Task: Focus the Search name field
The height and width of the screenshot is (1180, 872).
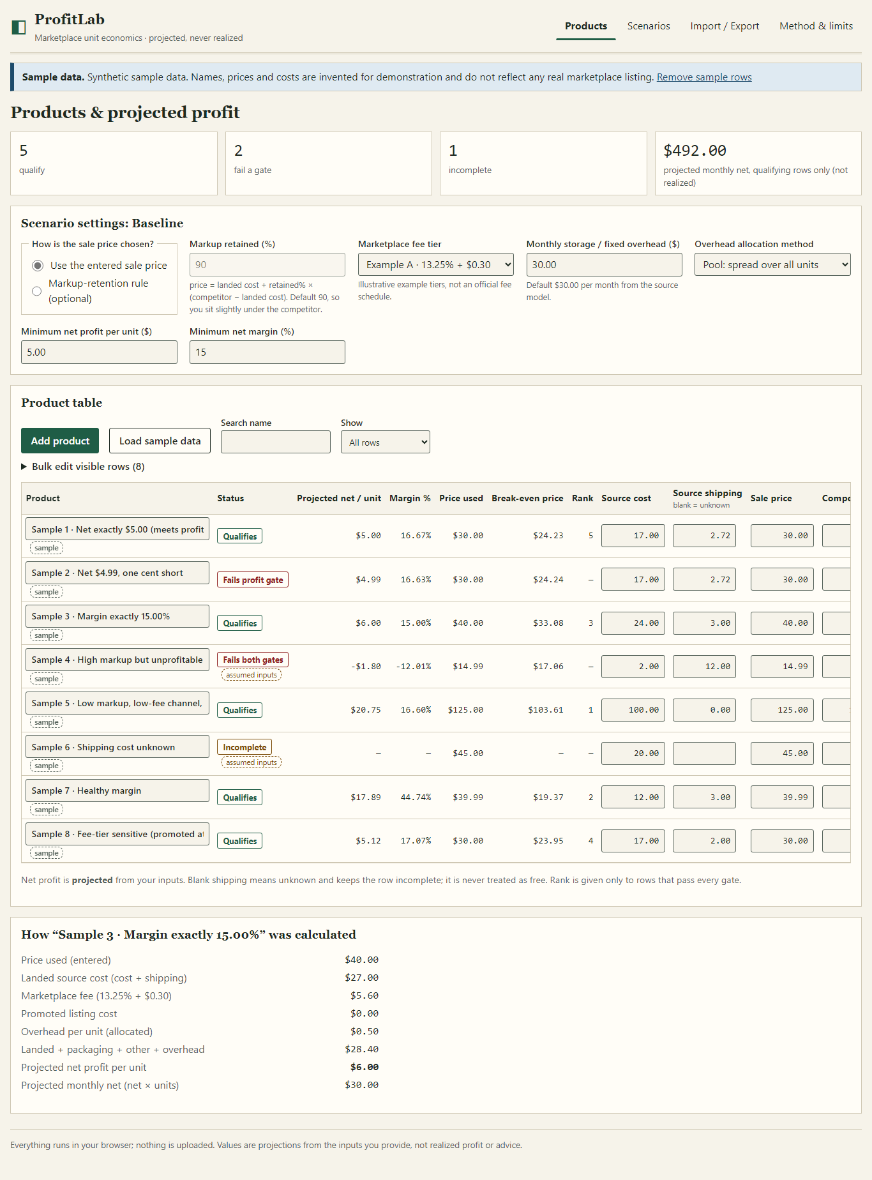Action: point(276,442)
